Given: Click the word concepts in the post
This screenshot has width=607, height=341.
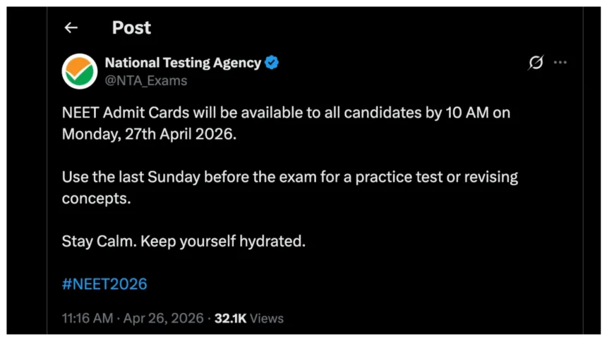Looking at the screenshot, I should coord(96,197).
